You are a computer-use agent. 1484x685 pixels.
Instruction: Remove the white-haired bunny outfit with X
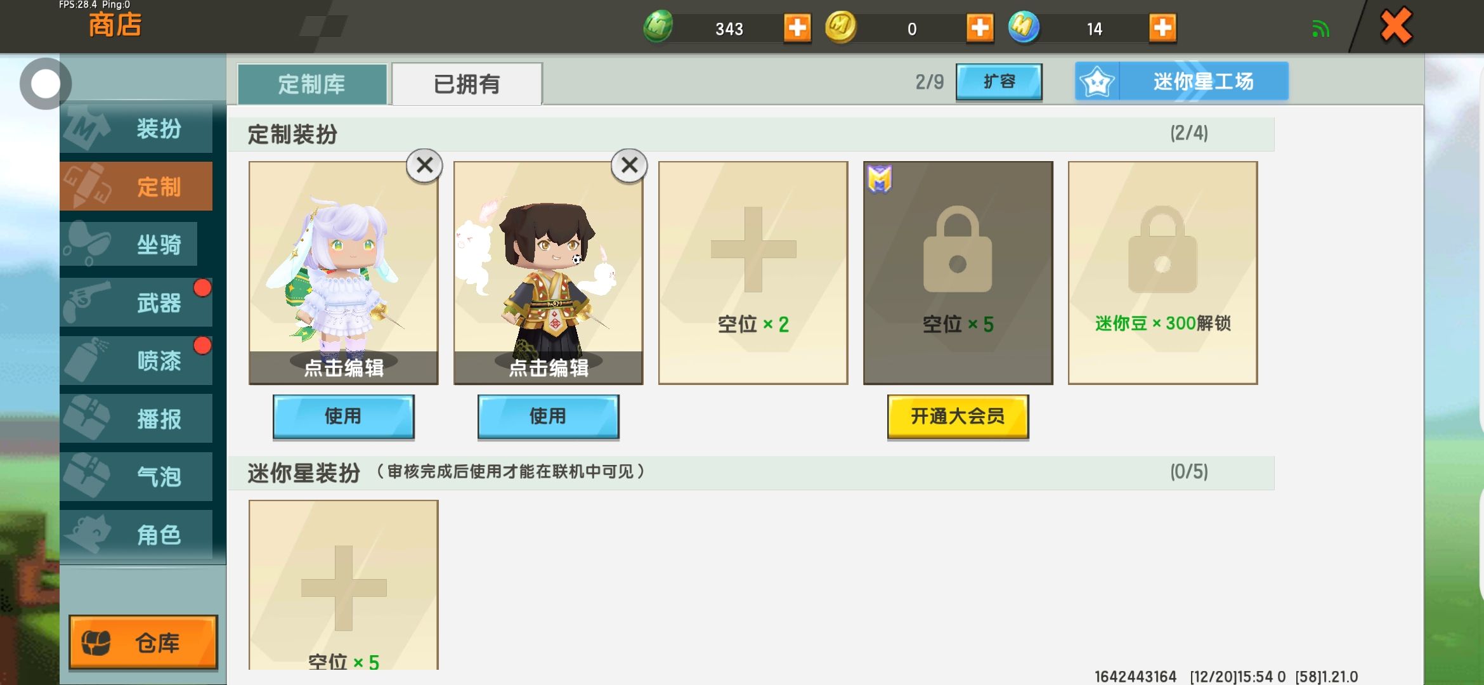[x=424, y=166]
